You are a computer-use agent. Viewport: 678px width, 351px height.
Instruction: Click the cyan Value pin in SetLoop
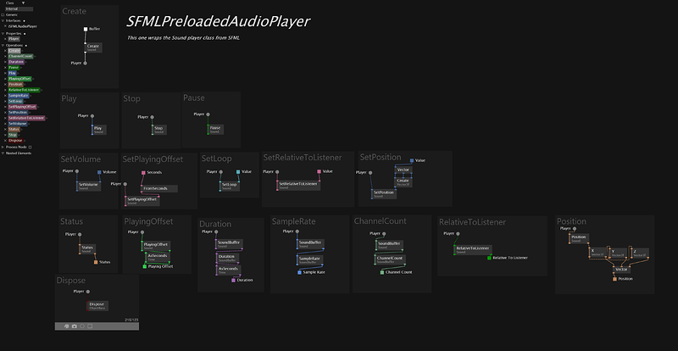point(238,172)
